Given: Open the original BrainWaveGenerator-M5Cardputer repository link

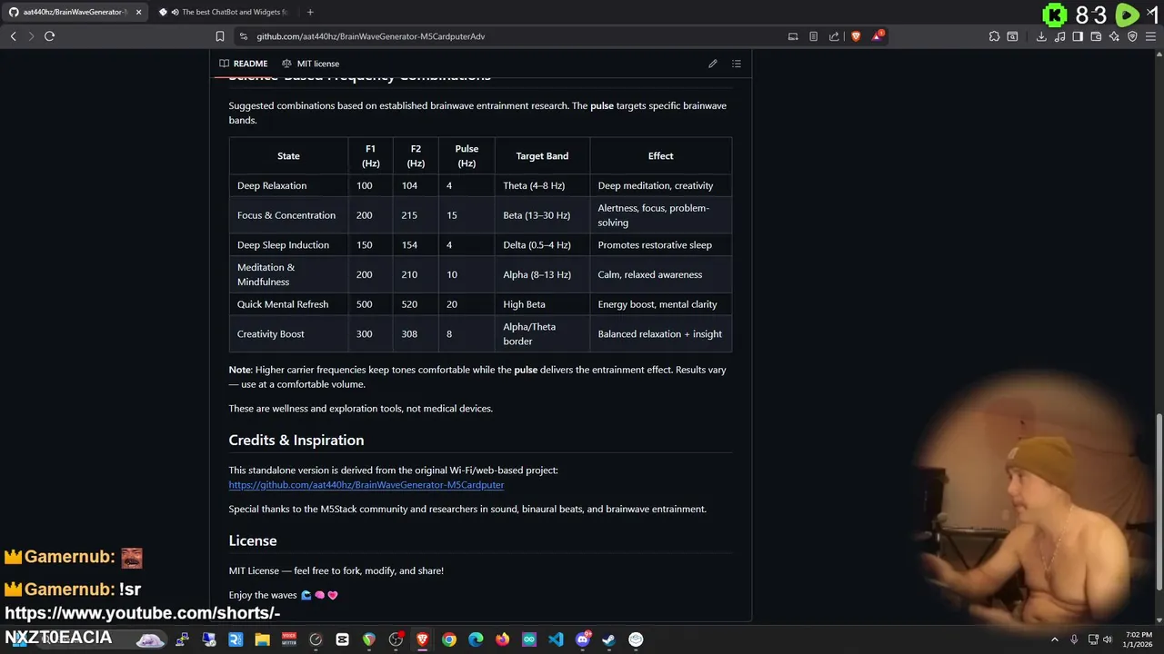Looking at the screenshot, I should pyautogui.click(x=366, y=485).
